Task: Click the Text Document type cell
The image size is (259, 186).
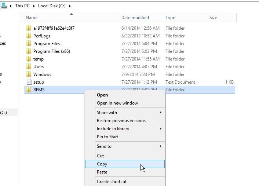Action: pos(180,82)
